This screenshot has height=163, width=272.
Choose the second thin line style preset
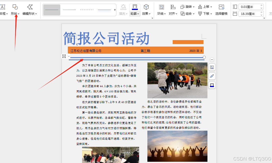pos(69,10)
